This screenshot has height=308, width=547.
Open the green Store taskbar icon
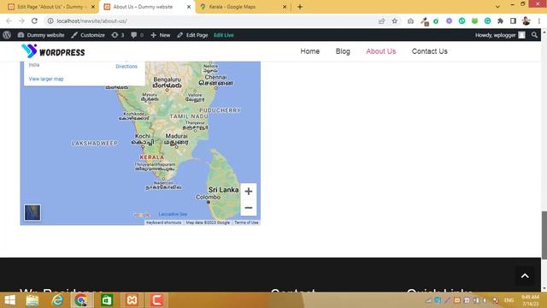pos(107,300)
